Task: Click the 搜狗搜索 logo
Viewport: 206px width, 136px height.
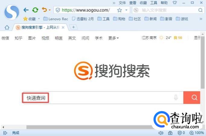Action: click(112, 71)
